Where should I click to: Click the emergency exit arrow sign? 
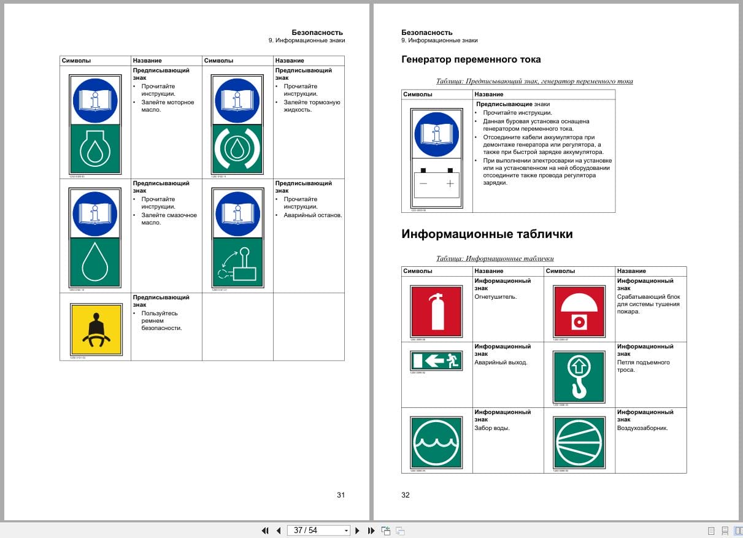pos(437,360)
